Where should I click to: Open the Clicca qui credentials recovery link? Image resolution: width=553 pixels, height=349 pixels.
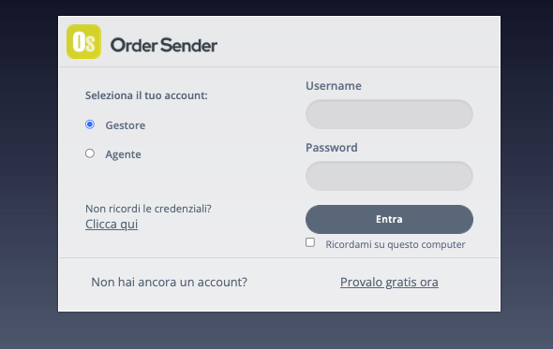[112, 224]
